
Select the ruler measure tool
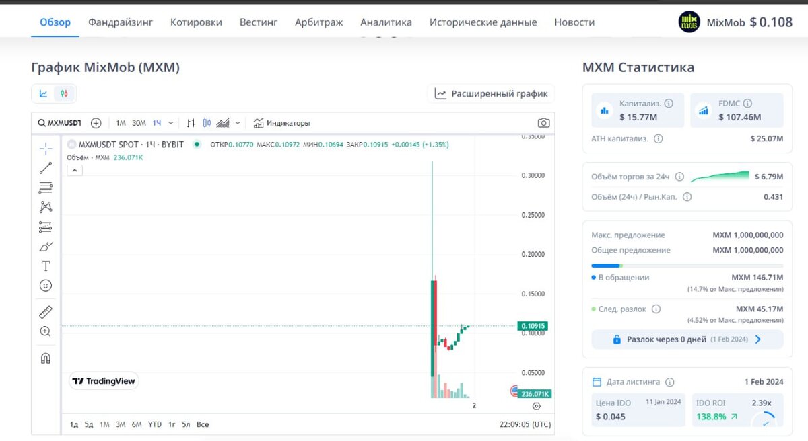tap(46, 312)
